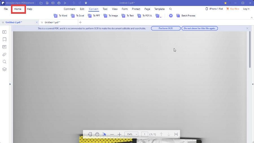
Task: Convert PDF using To Word
Action: tap(60, 16)
